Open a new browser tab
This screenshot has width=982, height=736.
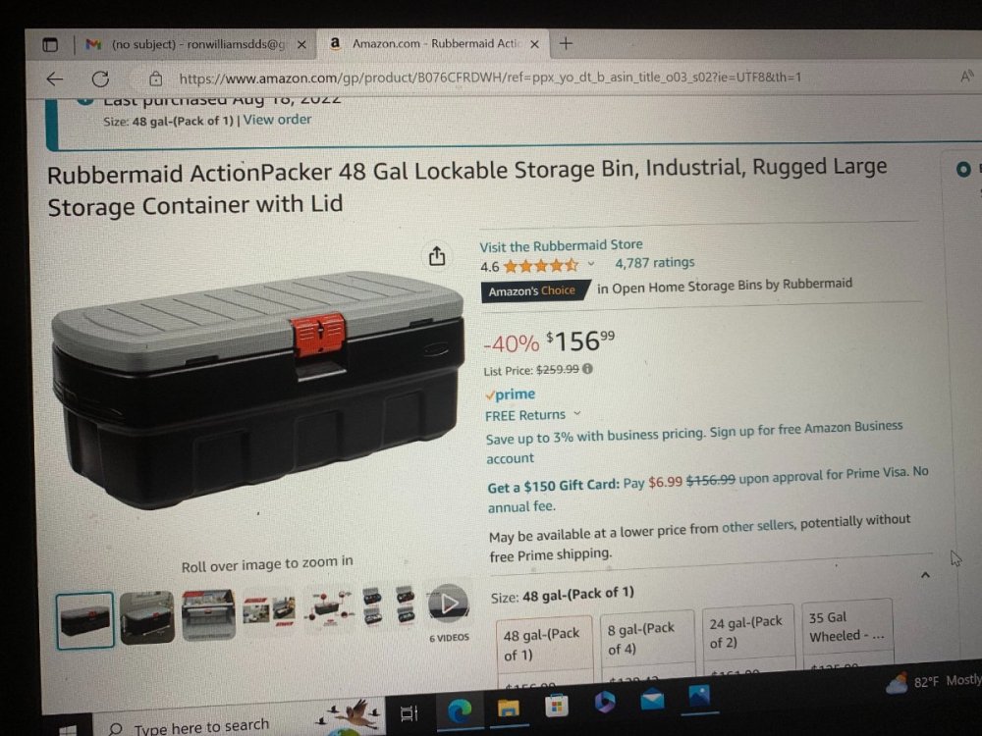click(566, 43)
